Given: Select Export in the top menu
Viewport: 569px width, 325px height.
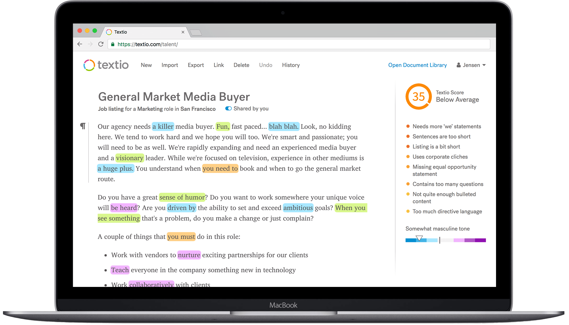Looking at the screenshot, I should [x=196, y=65].
